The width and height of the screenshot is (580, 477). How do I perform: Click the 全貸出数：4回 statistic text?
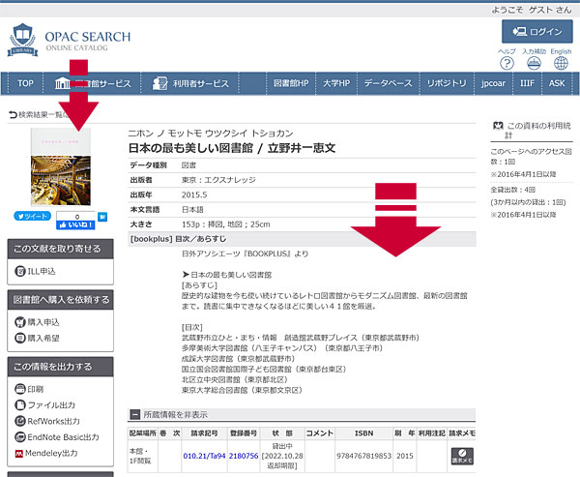click(x=513, y=190)
